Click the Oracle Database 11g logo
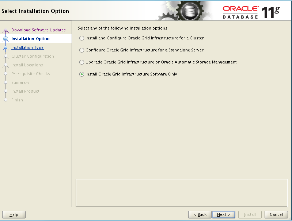The width and height of the screenshot is (292, 221). point(251,12)
